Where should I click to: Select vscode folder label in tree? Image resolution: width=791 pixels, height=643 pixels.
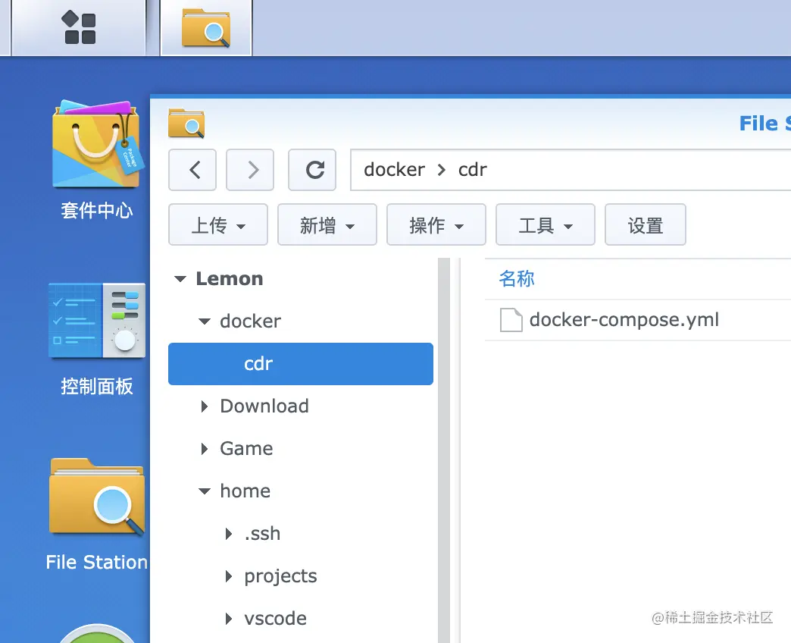tap(276, 618)
